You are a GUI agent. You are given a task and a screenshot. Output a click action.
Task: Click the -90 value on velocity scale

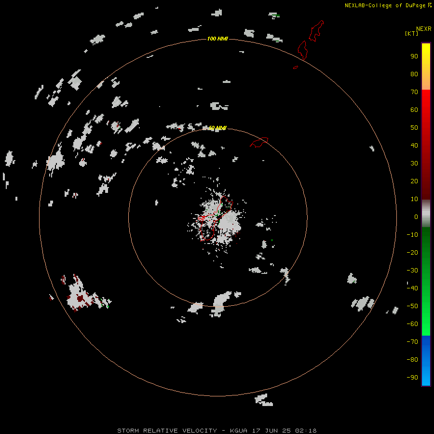[412, 378]
